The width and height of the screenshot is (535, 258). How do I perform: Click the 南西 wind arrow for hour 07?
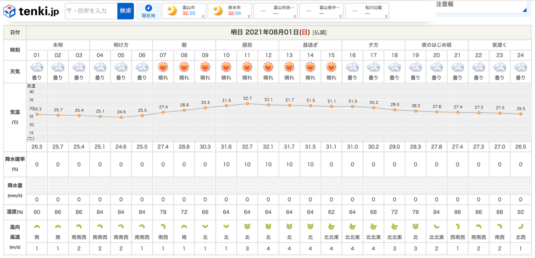[x=163, y=226]
